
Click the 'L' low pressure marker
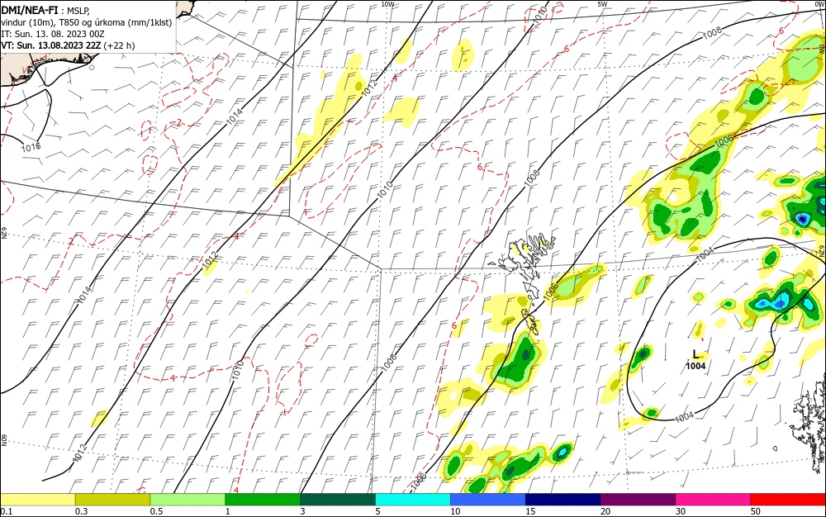click(x=695, y=354)
